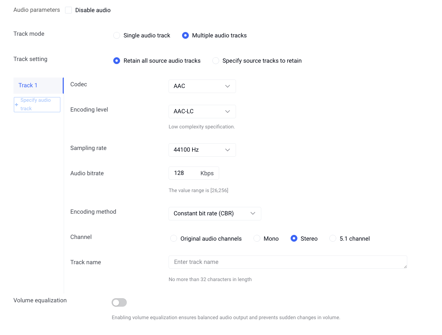Viewport: 442px width, 335px height.
Task: Click the Enter track name field
Action: (x=287, y=262)
